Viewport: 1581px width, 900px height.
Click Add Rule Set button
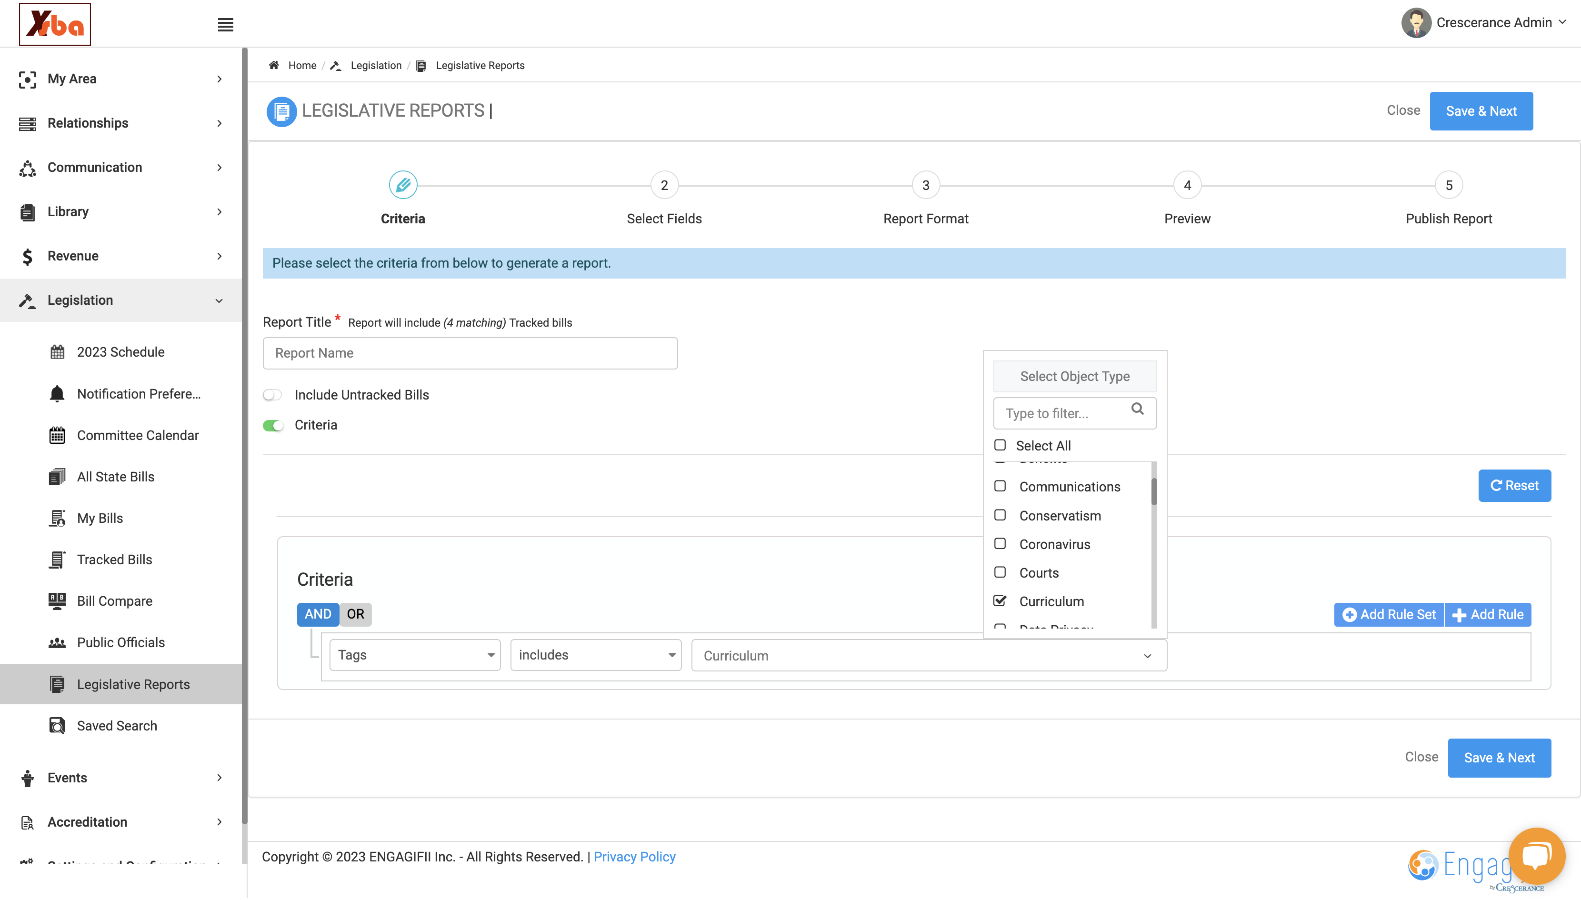(1389, 614)
